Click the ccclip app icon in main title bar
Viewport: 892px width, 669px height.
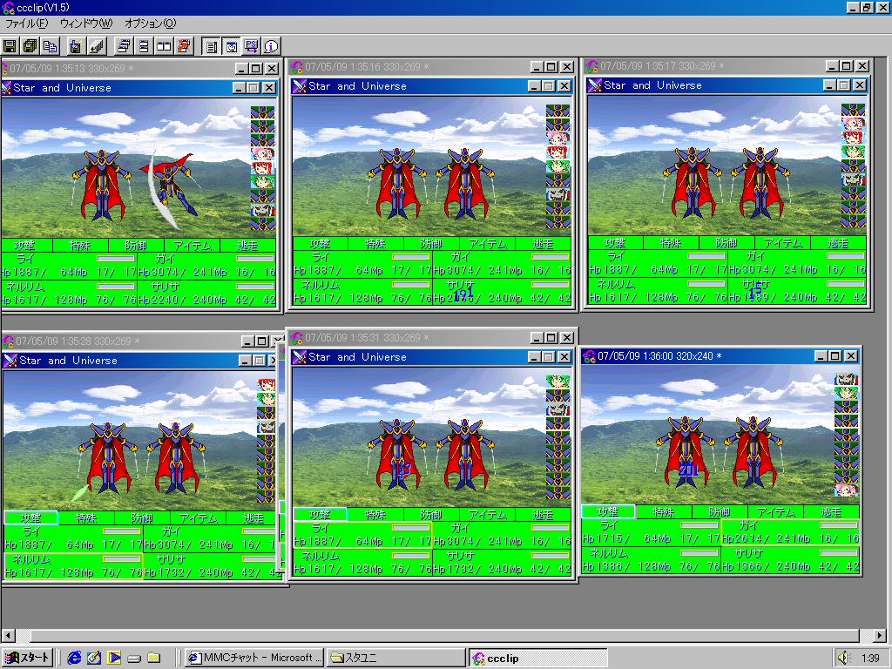coord(8,7)
